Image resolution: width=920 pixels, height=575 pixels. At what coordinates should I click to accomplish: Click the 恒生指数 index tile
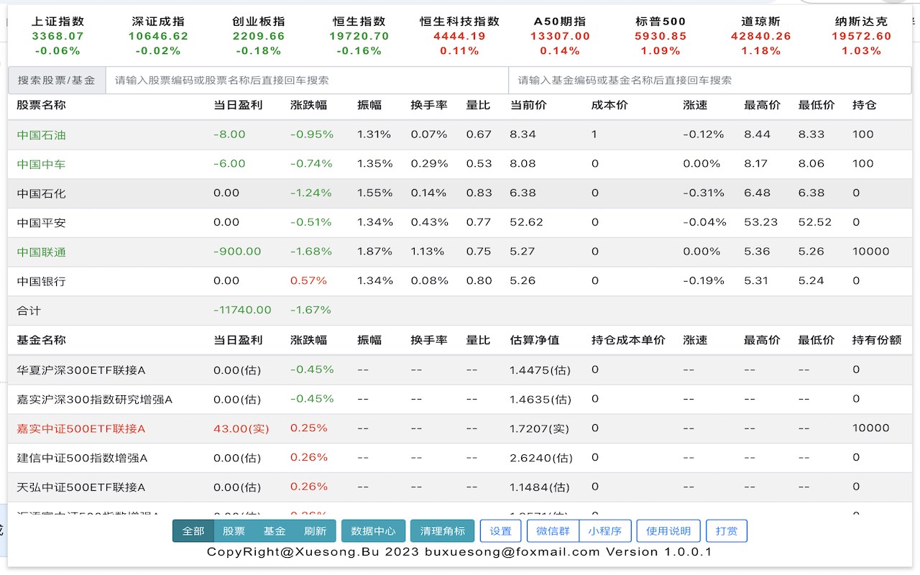click(x=359, y=36)
